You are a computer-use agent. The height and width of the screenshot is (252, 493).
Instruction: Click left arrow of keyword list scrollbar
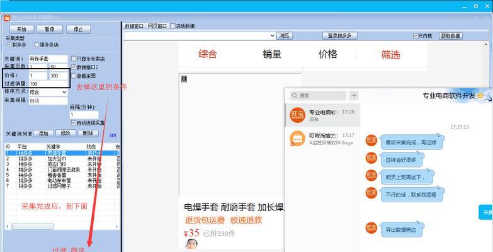coord(8,227)
